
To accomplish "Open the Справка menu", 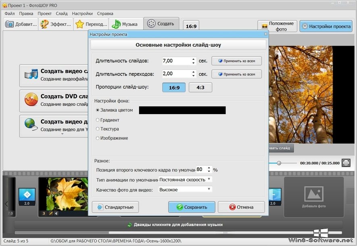I will tap(105, 14).
